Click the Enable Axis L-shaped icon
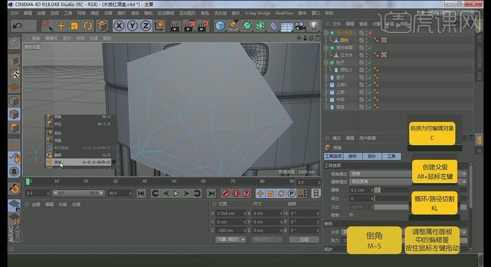Screen dimensions: 491x267 [x=14, y=144]
